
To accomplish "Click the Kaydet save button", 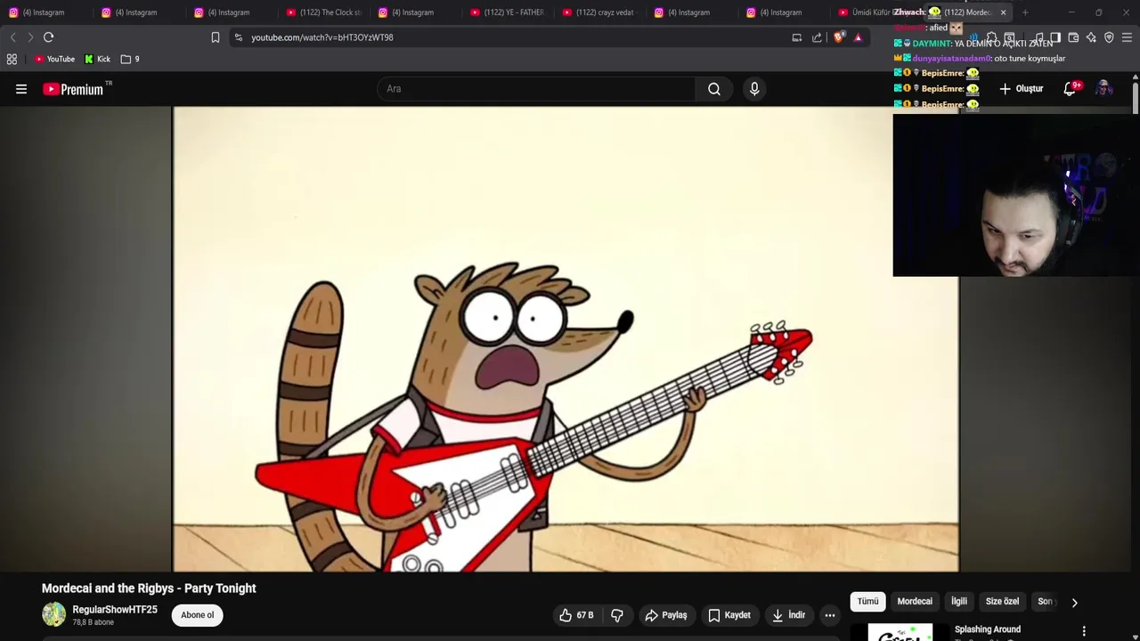I will point(729,615).
